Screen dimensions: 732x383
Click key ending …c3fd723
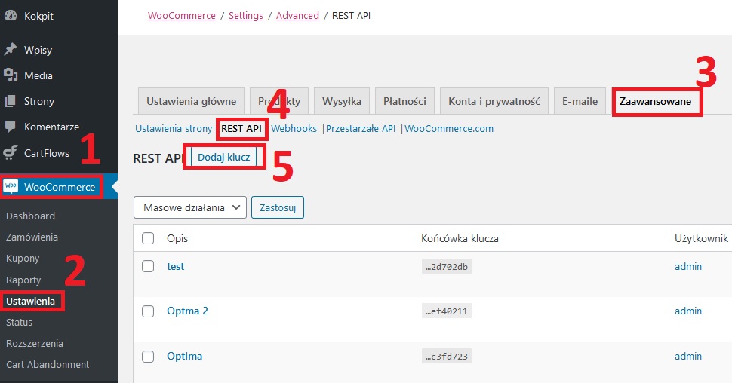tap(446, 357)
